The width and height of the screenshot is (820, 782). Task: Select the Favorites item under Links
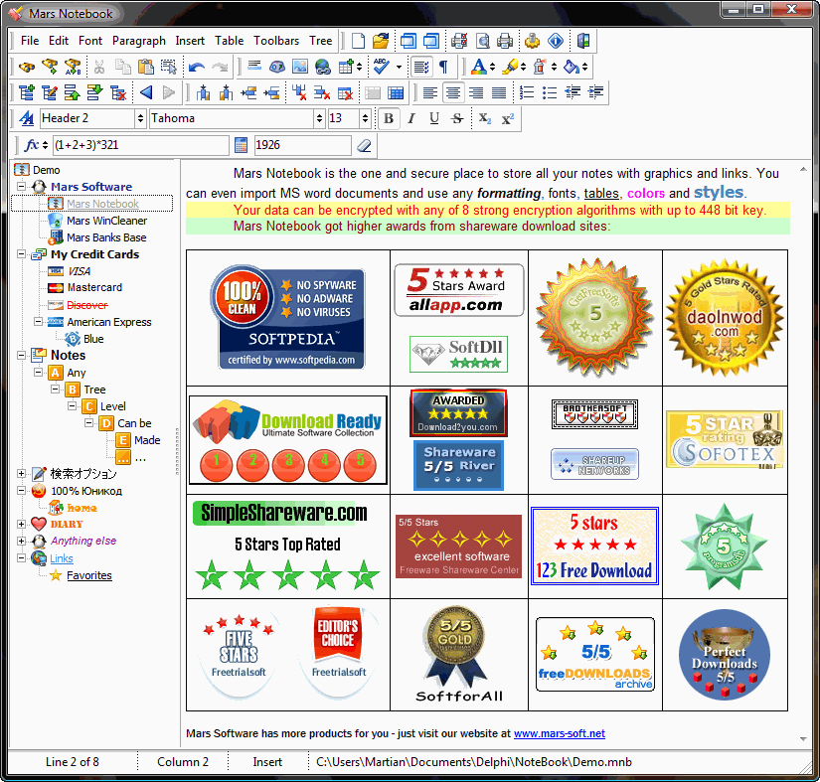pyautogui.click(x=88, y=575)
